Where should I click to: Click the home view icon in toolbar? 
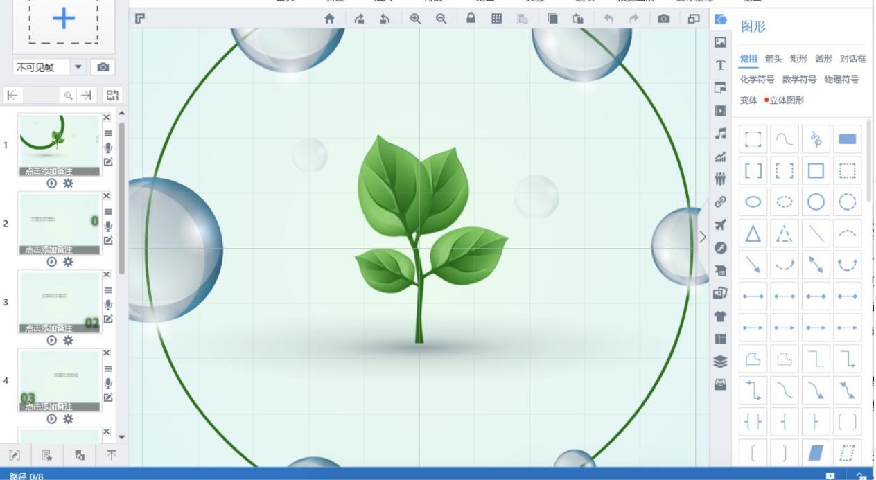coord(330,19)
